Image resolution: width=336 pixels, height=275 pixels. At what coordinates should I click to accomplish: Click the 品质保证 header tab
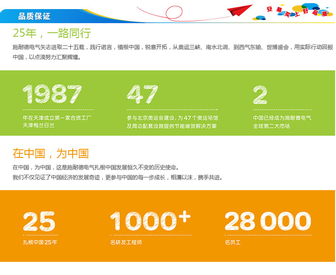[35, 16]
